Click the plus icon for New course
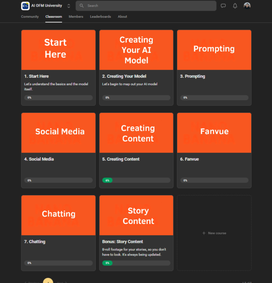Viewport: 272px width, 283px height. click(x=204, y=233)
